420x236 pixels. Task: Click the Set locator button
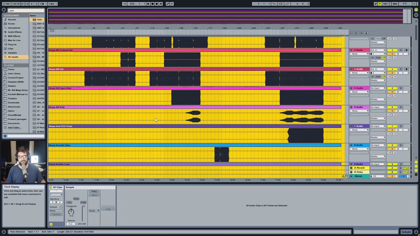tap(356, 33)
